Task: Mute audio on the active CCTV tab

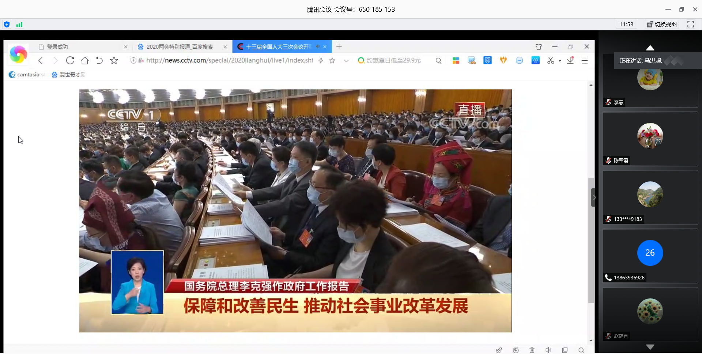Action: 318,47
